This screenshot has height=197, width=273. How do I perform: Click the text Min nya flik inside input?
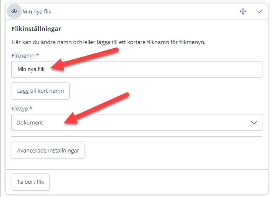pos(31,69)
